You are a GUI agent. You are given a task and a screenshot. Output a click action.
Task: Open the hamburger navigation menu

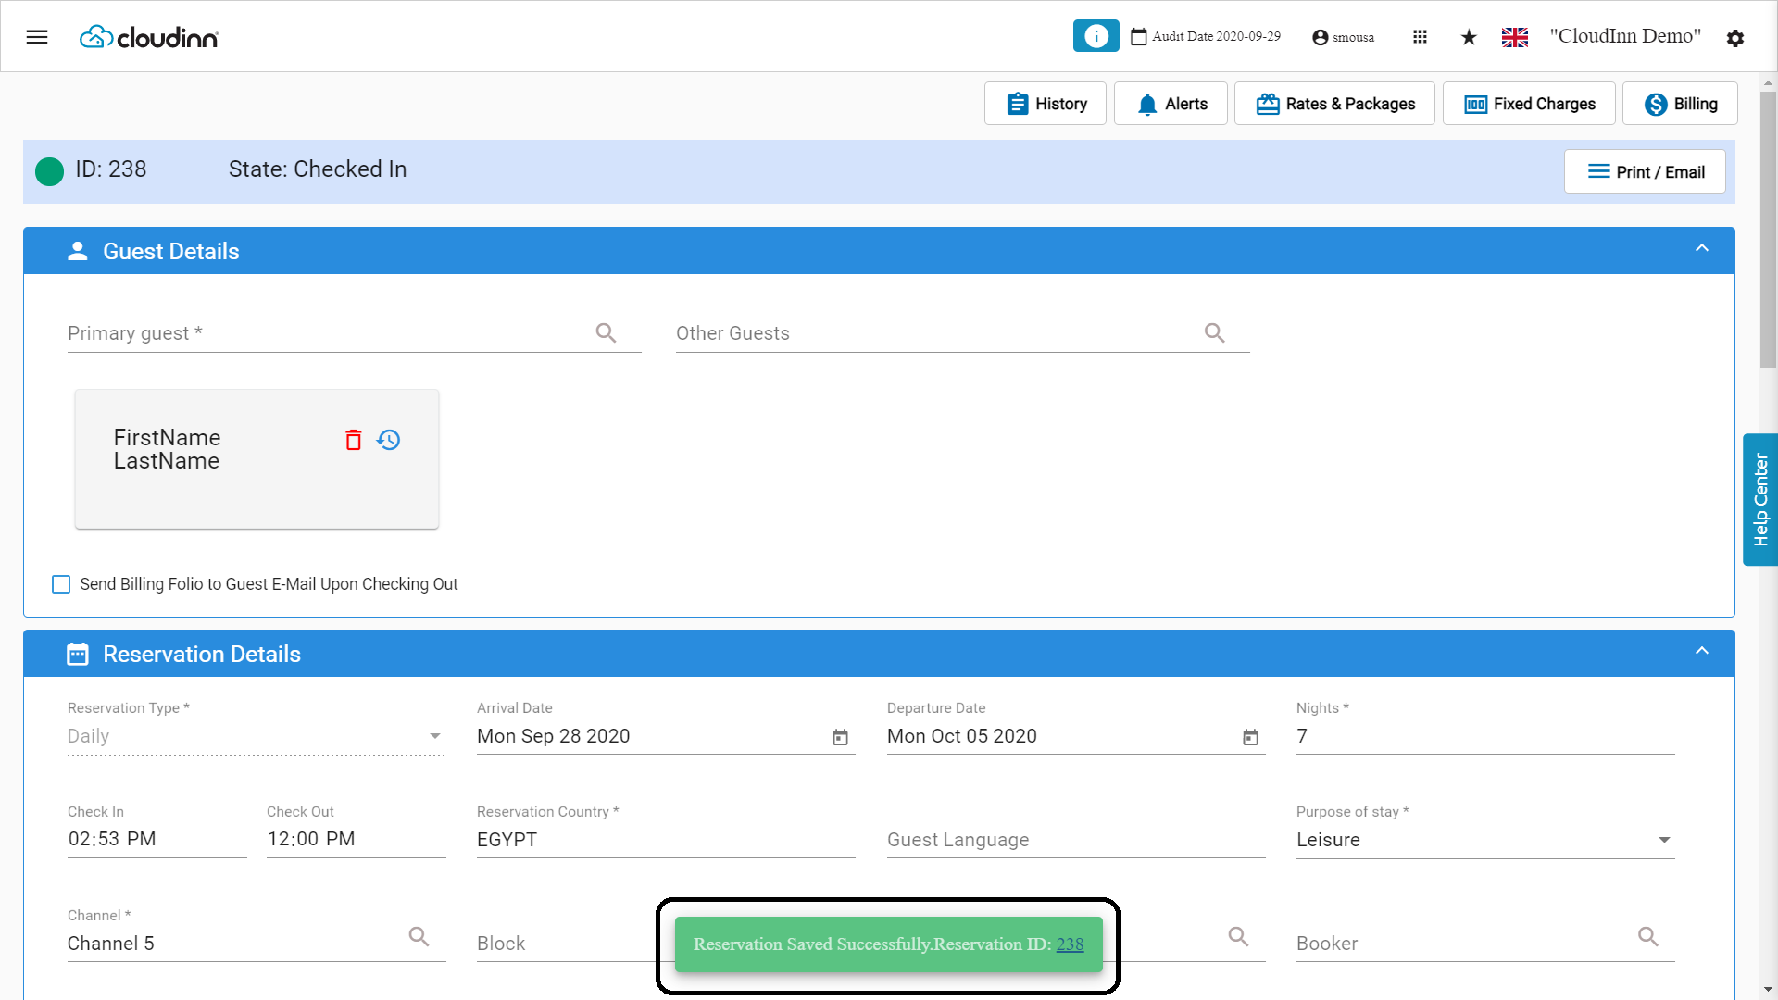(37, 37)
